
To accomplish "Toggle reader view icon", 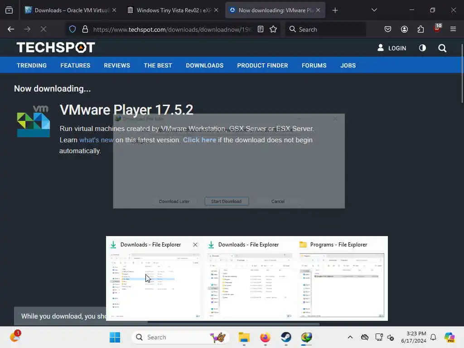I will click(x=261, y=29).
